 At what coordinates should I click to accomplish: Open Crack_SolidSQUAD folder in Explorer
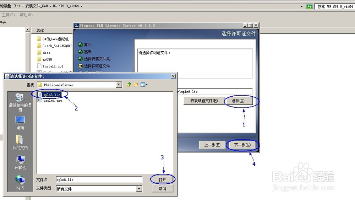(55, 46)
